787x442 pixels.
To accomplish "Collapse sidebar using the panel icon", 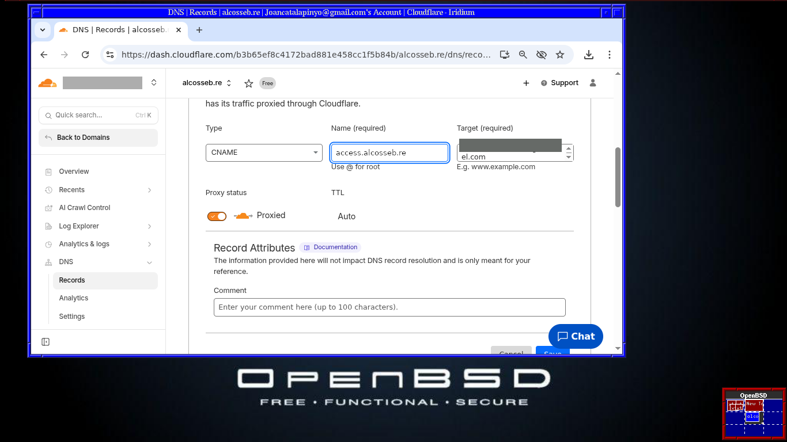I will (46, 342).
